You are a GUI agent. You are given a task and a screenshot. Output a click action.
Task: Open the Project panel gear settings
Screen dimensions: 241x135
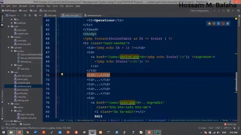35,15
